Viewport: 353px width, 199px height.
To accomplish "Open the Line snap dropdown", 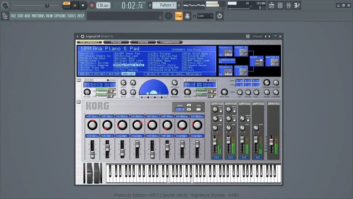I will tap(205, 16).
